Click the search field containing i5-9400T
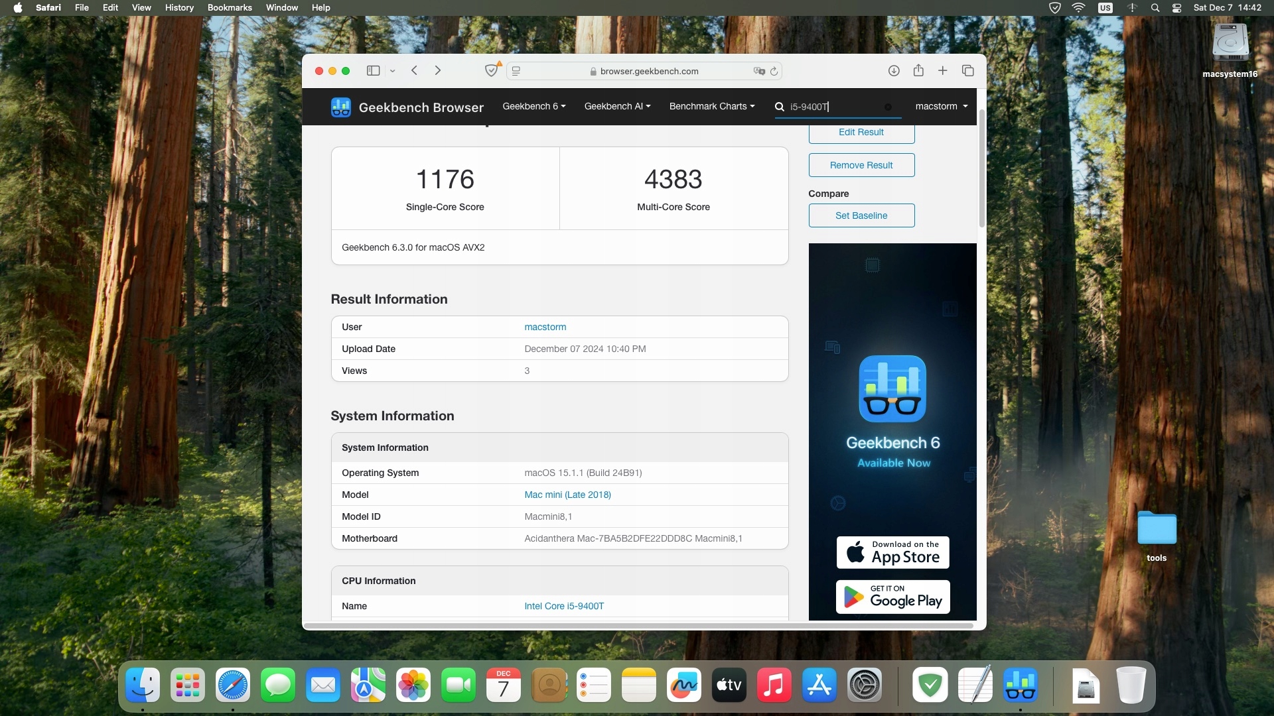Screen dimensions: 1274x716 pos(837,107)
